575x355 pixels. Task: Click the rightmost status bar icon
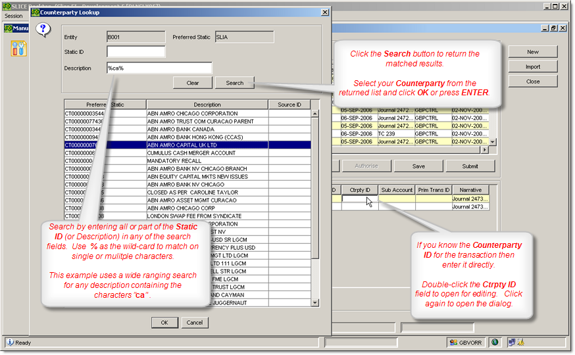pyautogui.click(x=520, y=343)
